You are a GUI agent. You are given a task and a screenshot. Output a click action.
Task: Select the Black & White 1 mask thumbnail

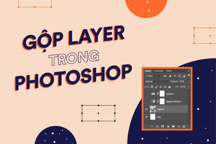tap(162, 101)
